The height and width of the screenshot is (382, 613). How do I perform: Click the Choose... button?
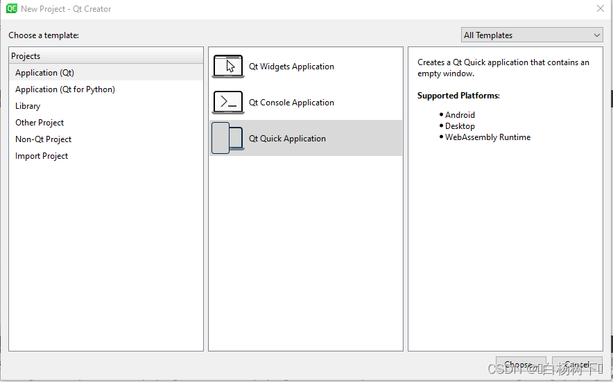click(x=521, y=365)
